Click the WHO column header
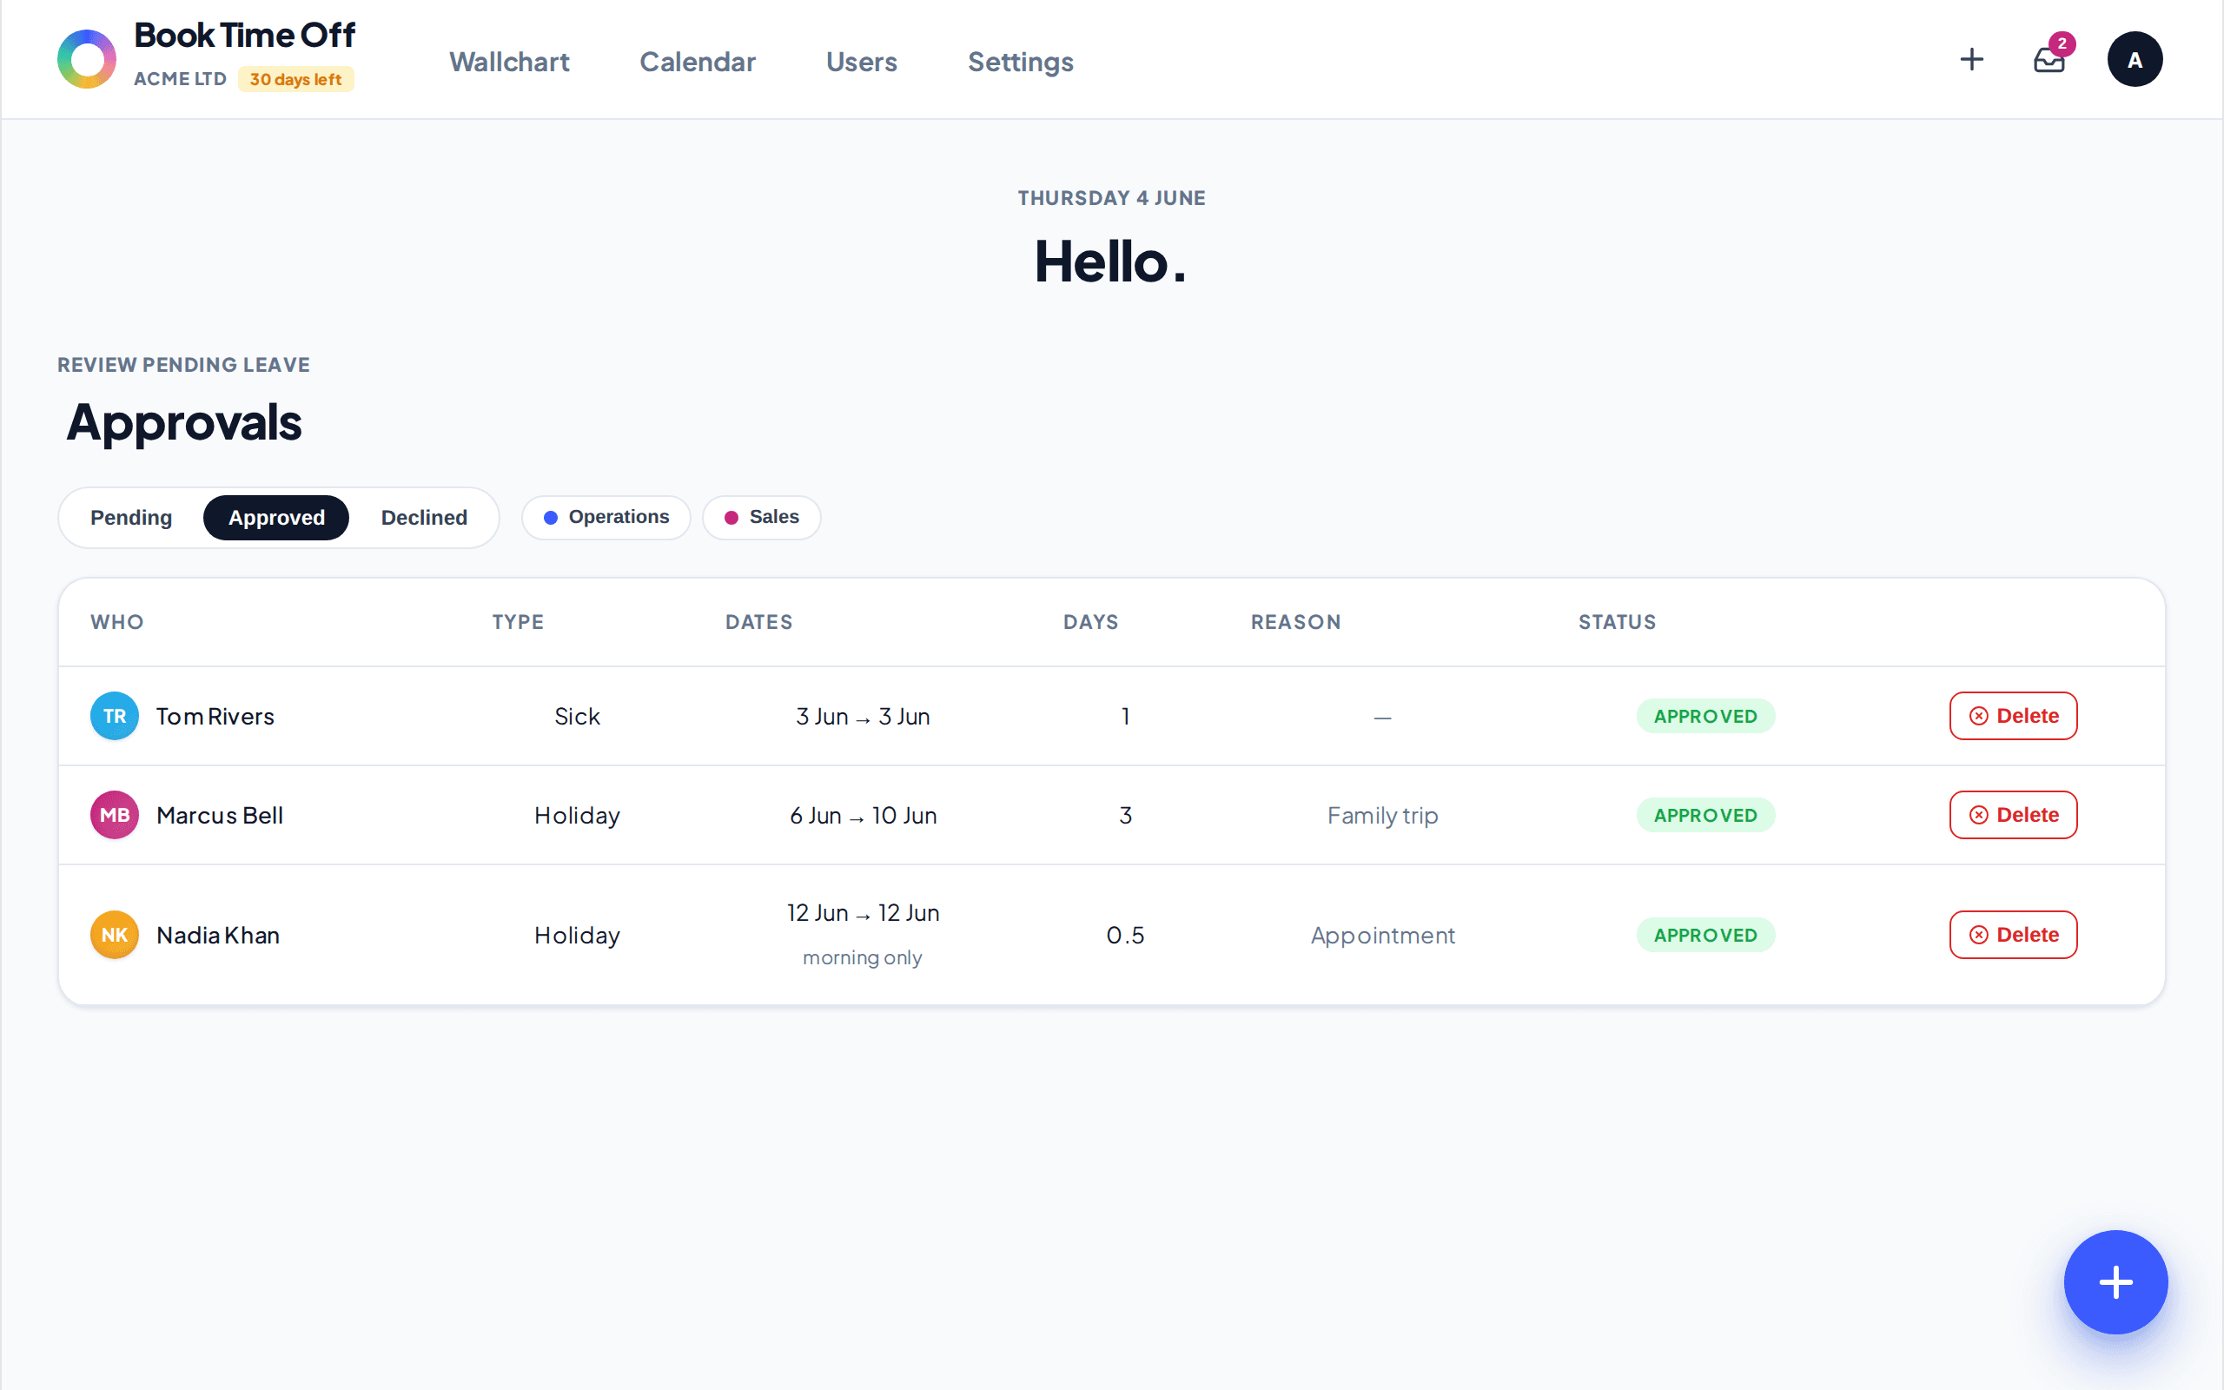The height and width of the screenshot is (1390, 2224). pos(116,622)
